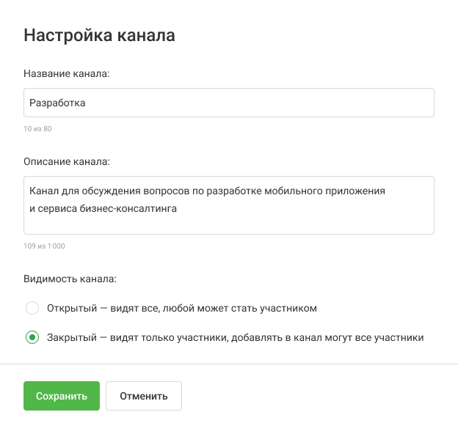458x434 pixels.
Task: Click the channel name field containing "Разработка"
Action: tap(228, 103)
